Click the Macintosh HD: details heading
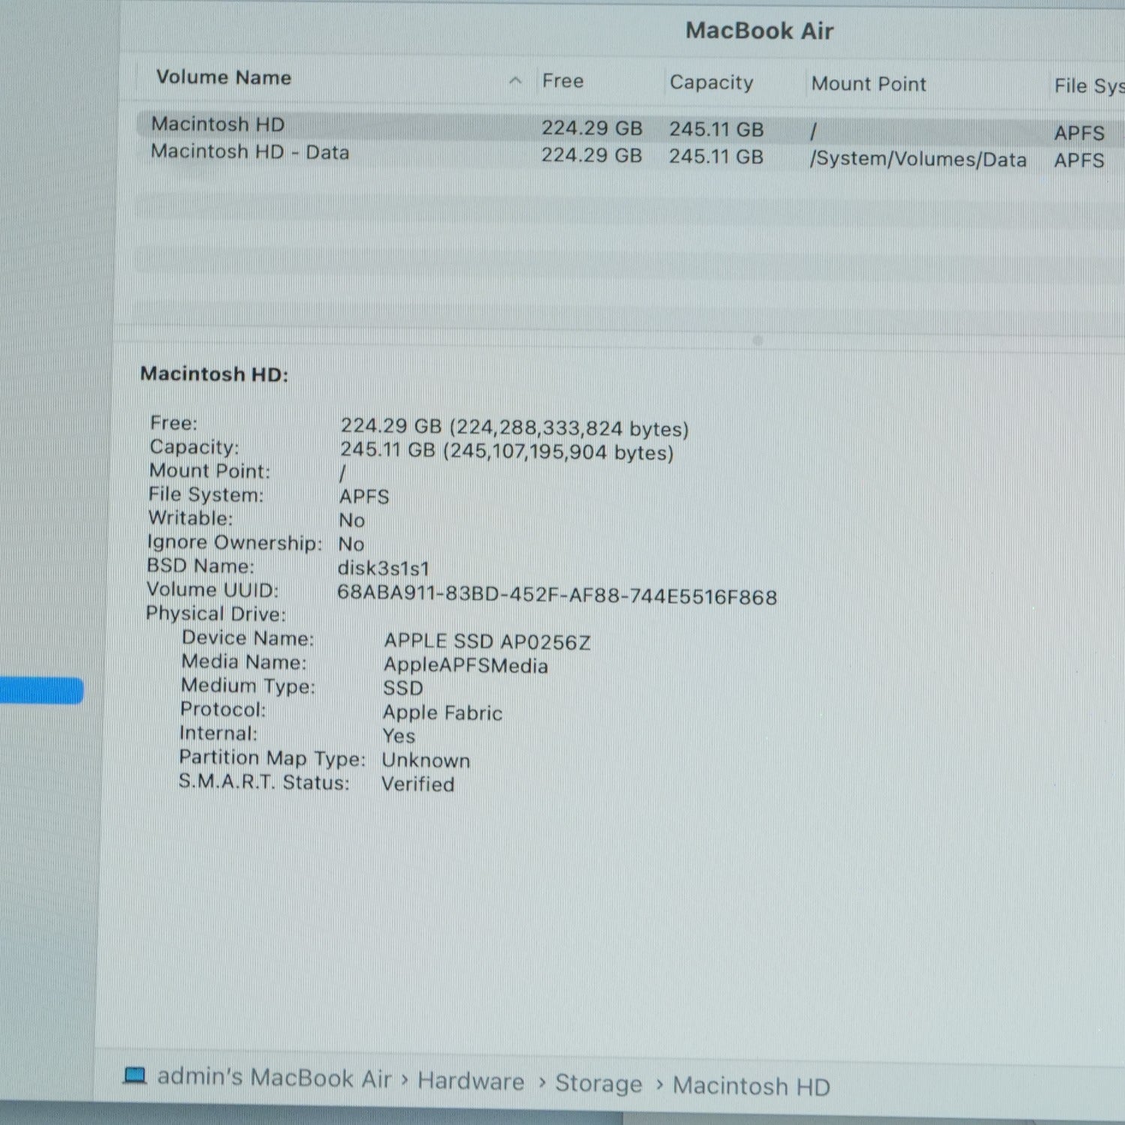Viewport: 1125px width, 1125px height. click(214, 373)
